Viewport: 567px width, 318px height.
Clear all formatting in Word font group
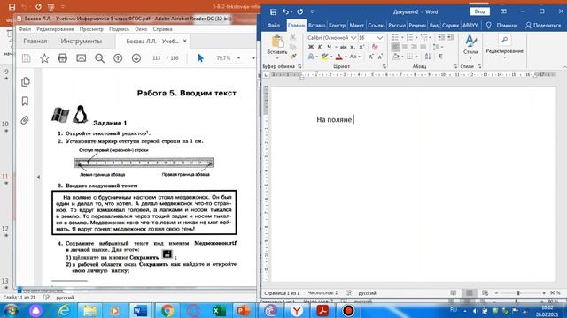375,47
